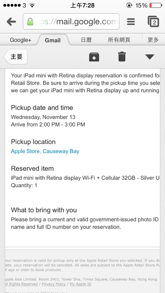Tap the Wi-Fi status icon
This screenshot has width=165, height=293.
pyautogui.click(x=32, y=5)
